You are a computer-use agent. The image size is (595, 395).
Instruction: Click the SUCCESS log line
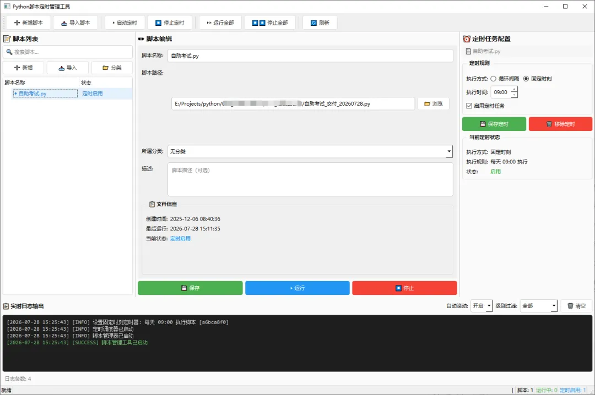coord(78,343)
